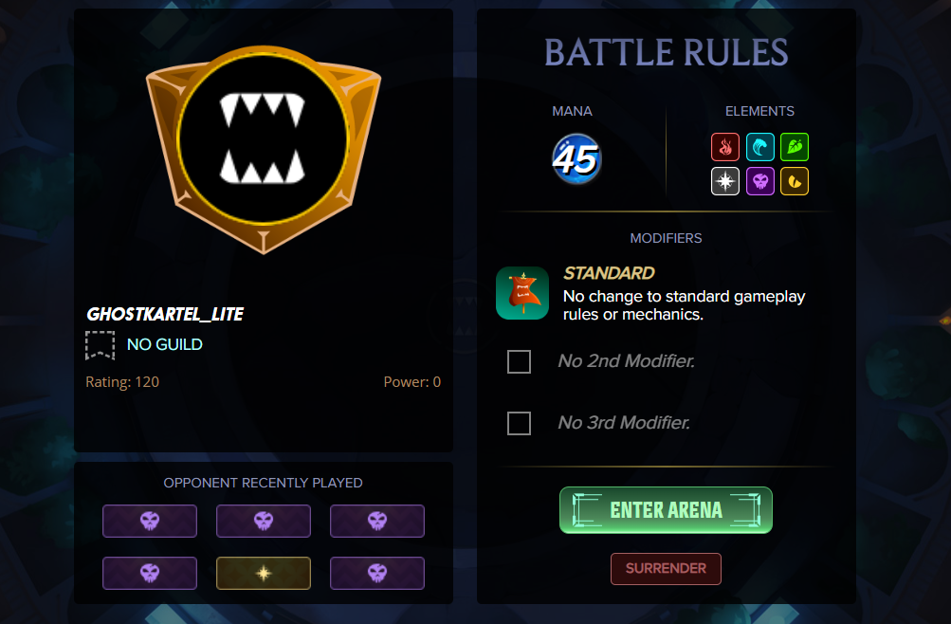Select the blue Water element icon
951x624 pixels.
click(760, 147)
